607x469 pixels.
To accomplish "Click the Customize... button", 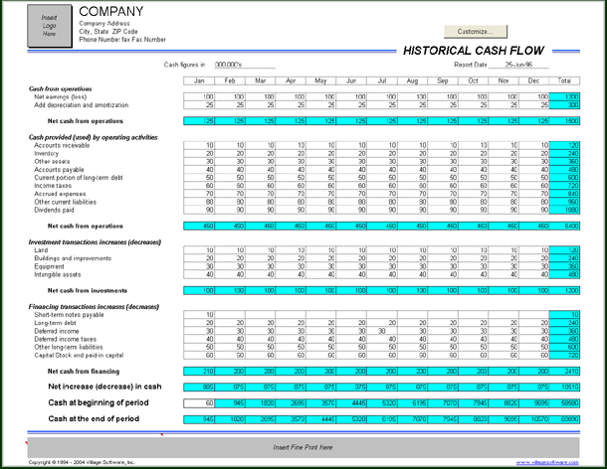I will pyautogui.click(x=475, y=32).
